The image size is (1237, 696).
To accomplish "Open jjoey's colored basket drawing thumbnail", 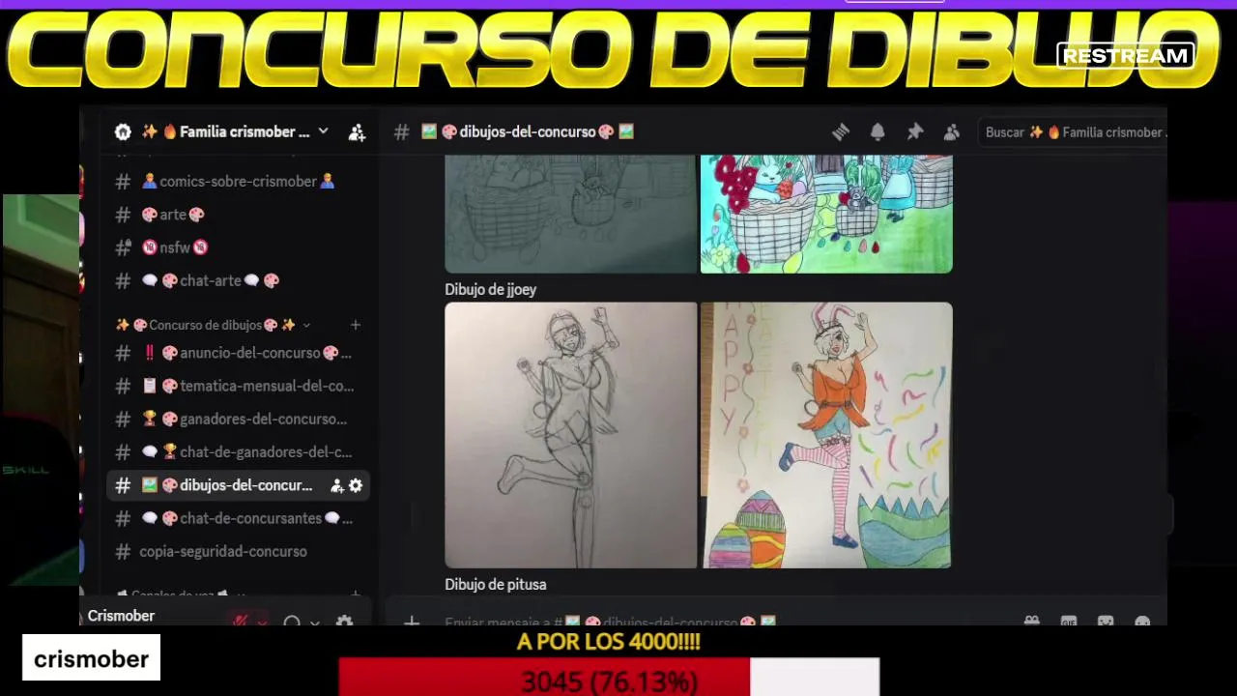I will [826, 214].
